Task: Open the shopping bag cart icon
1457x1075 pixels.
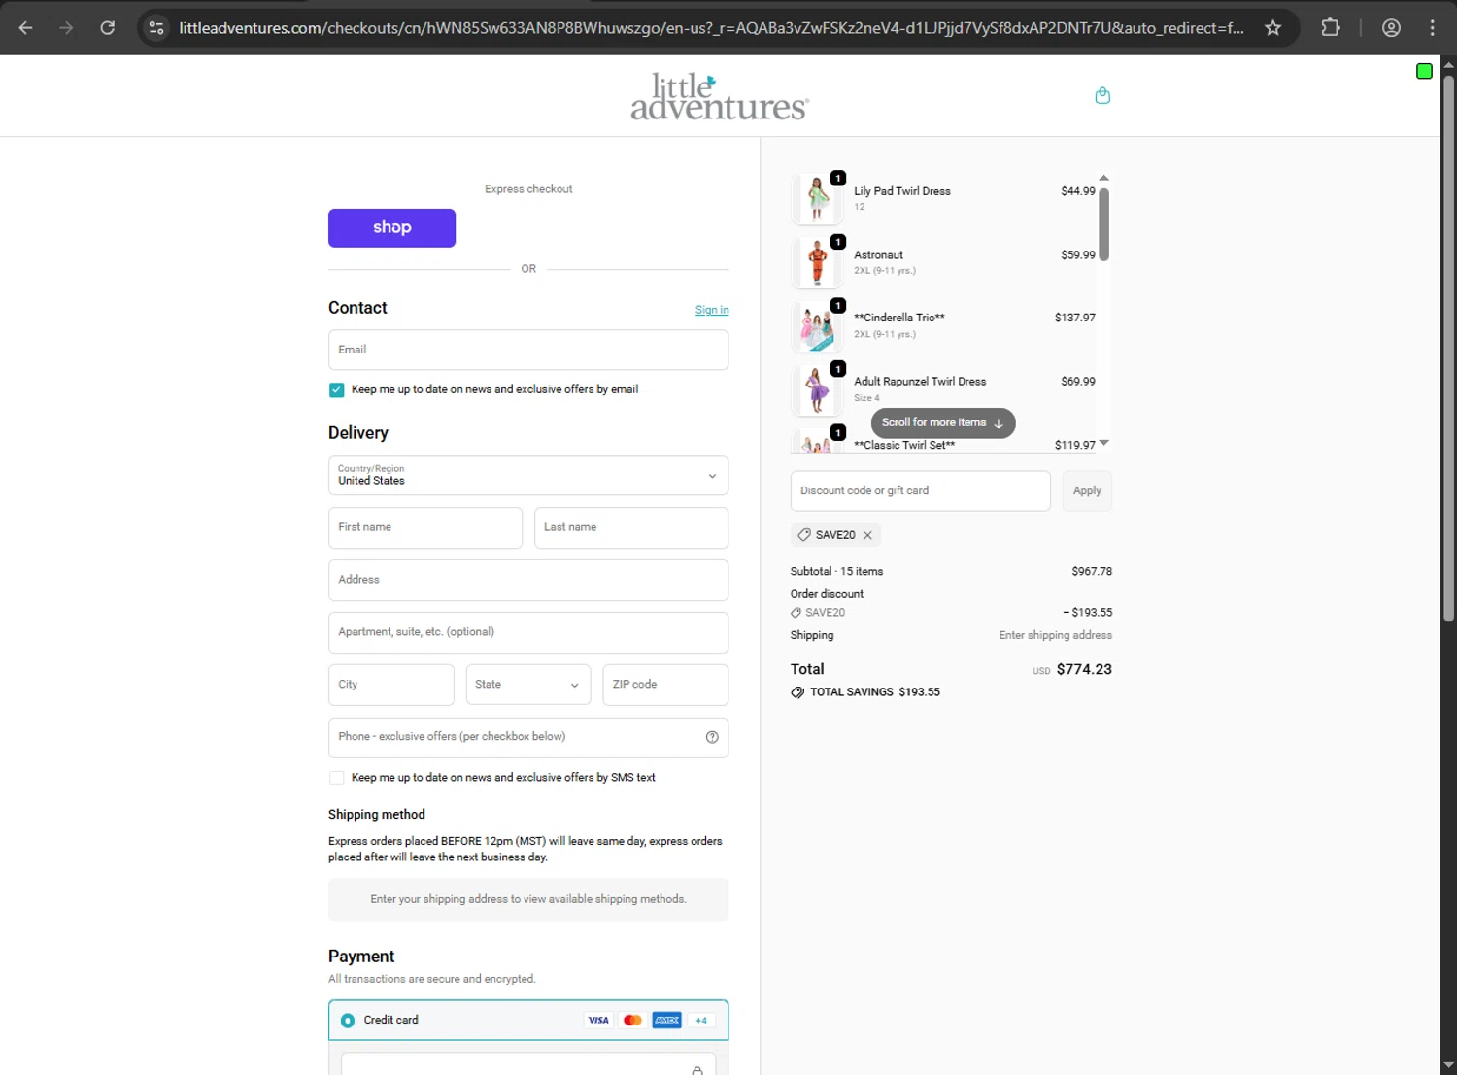Action: click(x=1102, y=95)
